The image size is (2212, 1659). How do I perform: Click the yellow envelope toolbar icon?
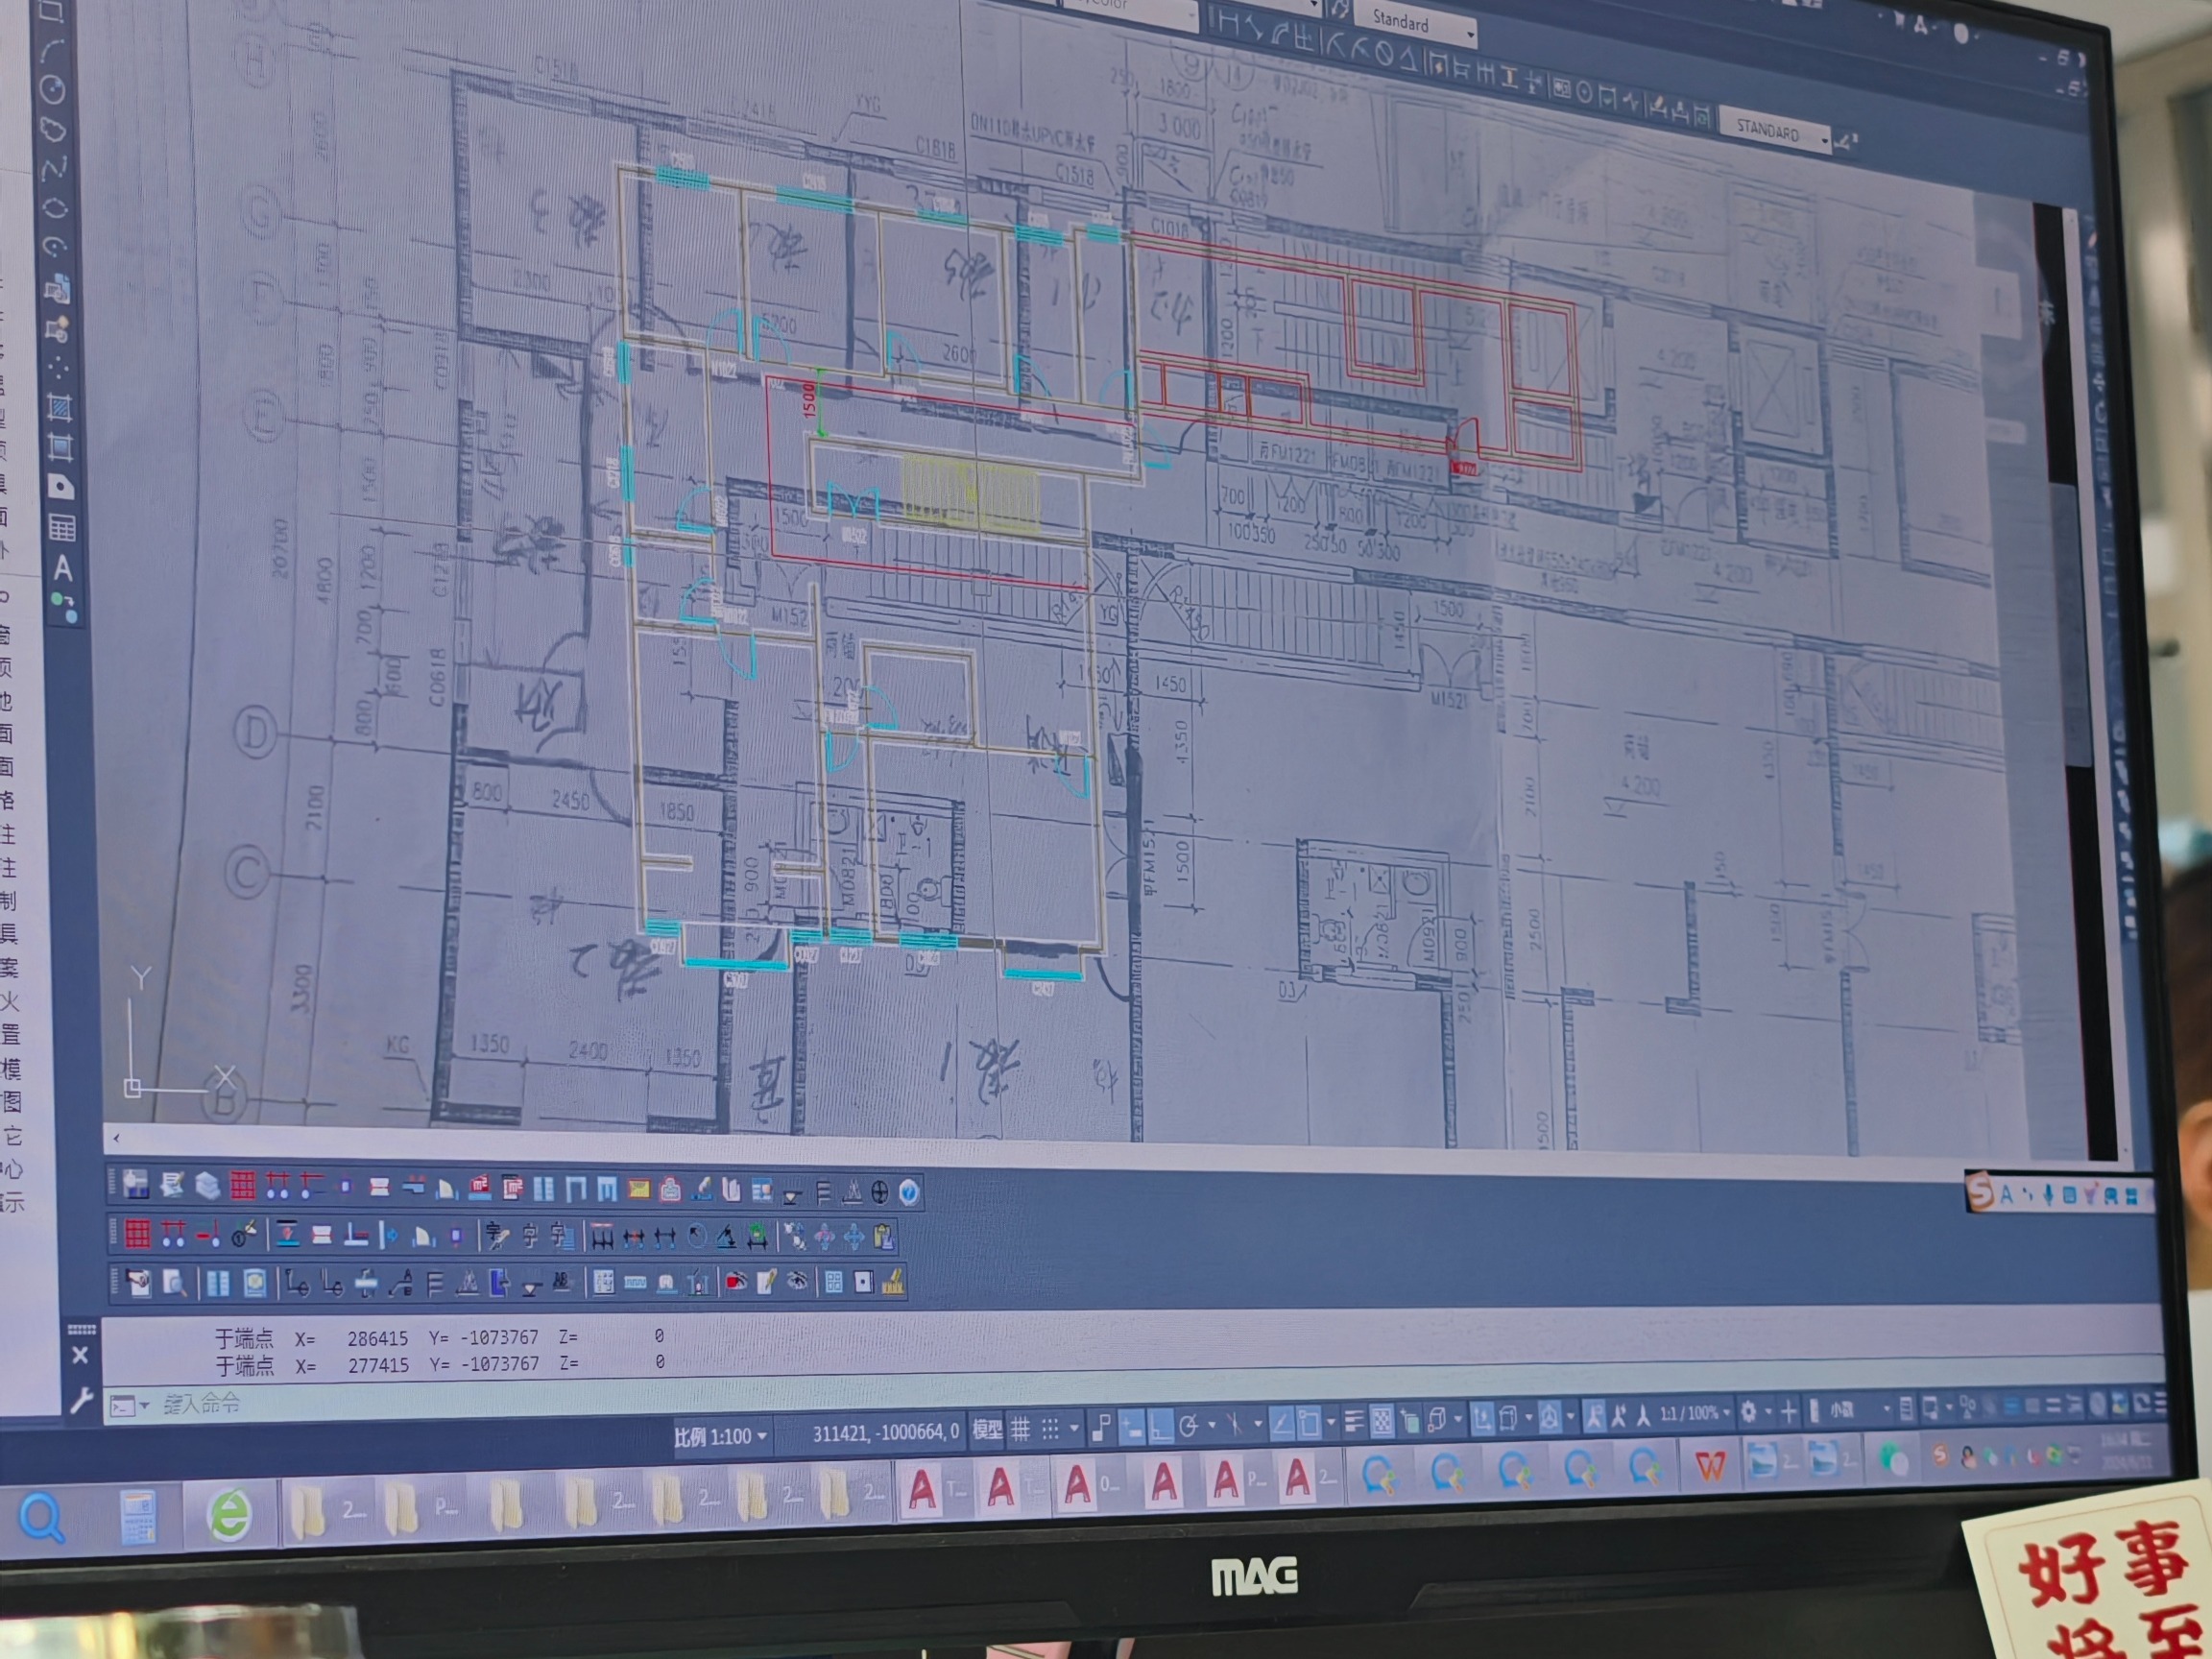[x=638, y=1189]
